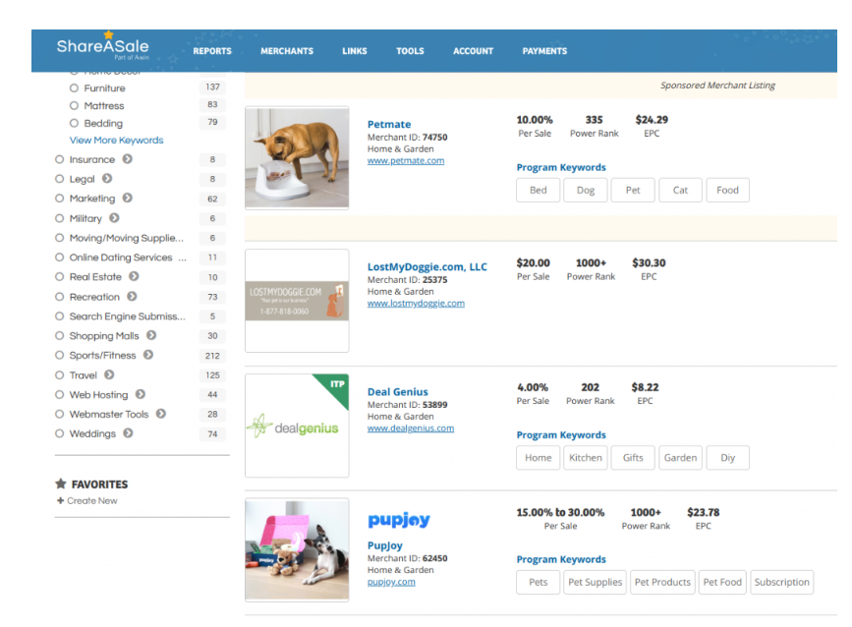The image size is (852, 627).
Task: Expand the Marketing category arrow
Action: click(127, 198)
